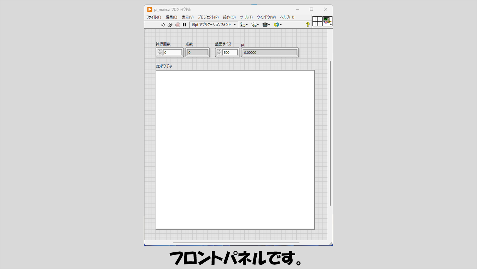Screen dimensions: 477x269
Task: Click the 試行回数 stepper arrows
Action: click(160, 52)
